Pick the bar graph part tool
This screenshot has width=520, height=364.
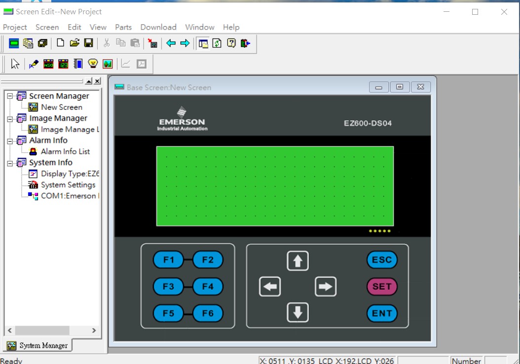click(x=78, y=64)
